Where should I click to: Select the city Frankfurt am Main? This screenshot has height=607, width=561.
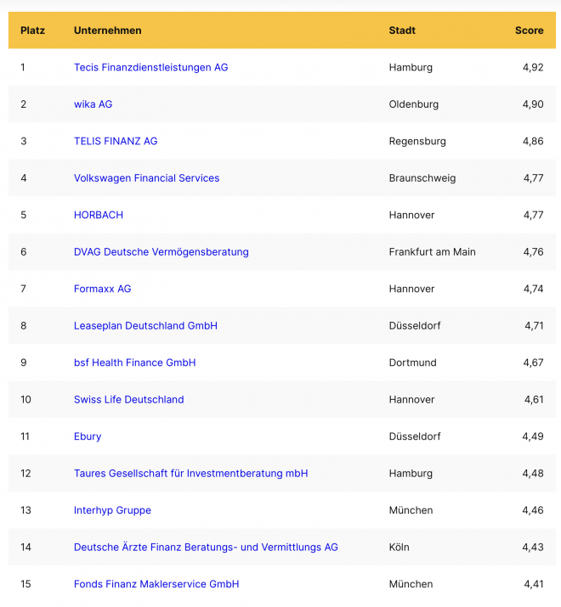(433, 252)
